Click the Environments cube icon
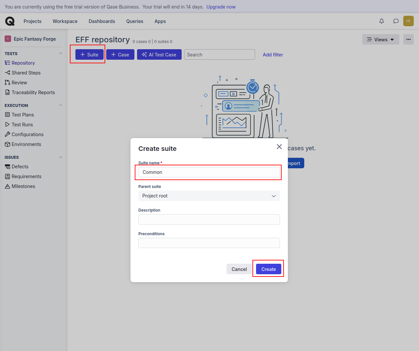This screenshot has width=419, height=351. pyautogui.click(x=7, y=144)
